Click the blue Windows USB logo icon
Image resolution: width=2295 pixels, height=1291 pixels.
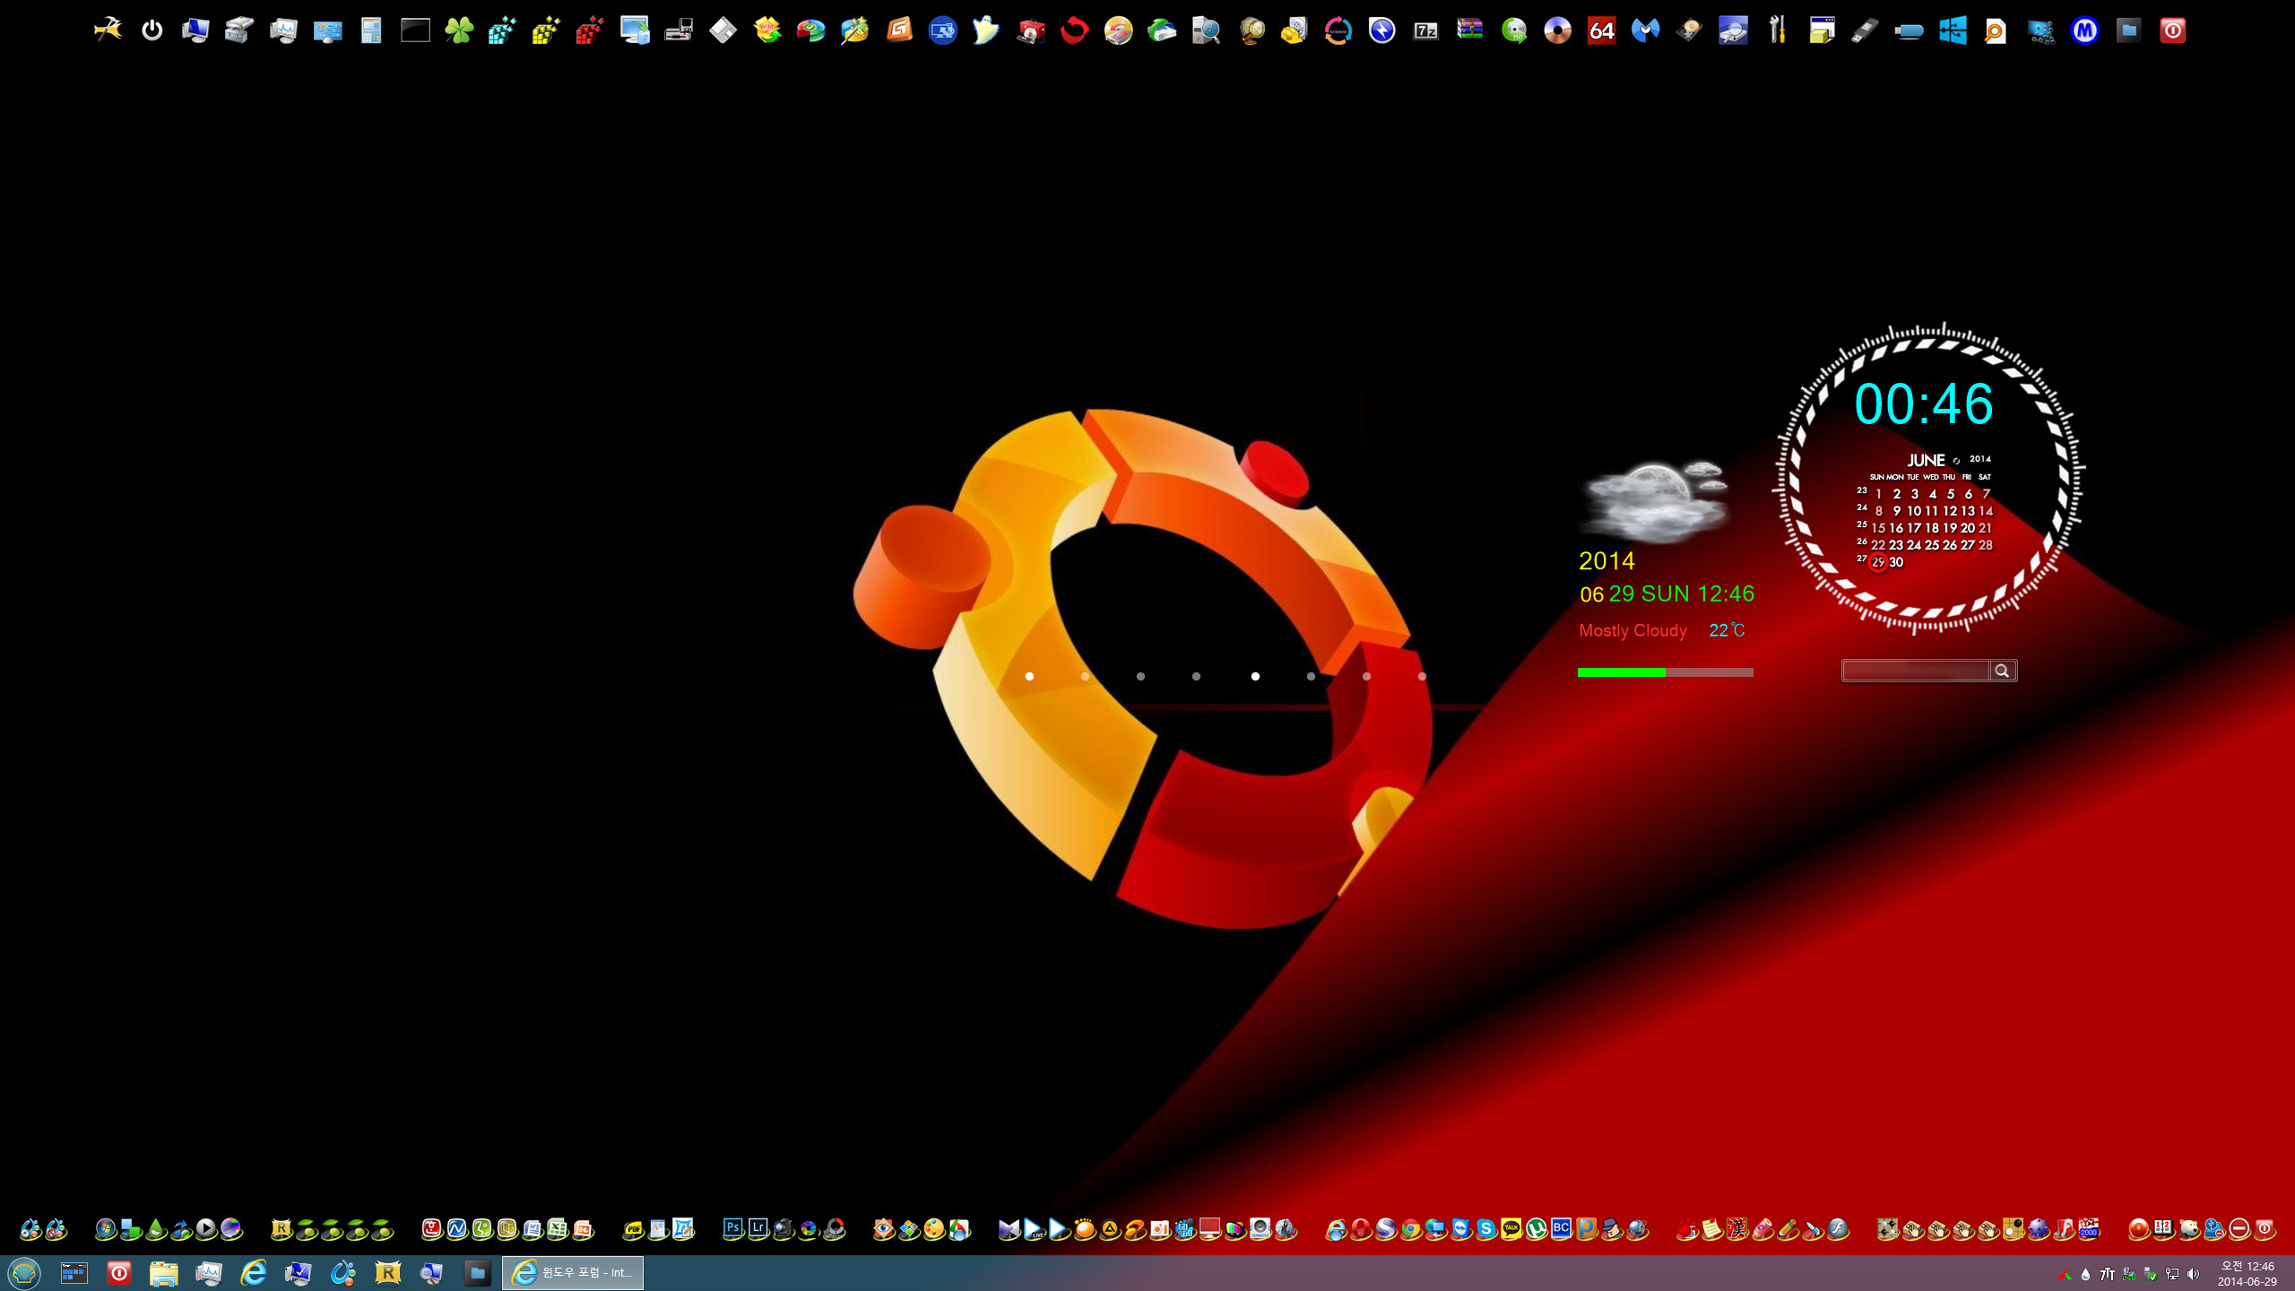1953,30
